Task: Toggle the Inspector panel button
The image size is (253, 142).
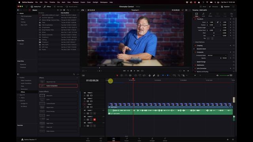Action: coord(225,7)
